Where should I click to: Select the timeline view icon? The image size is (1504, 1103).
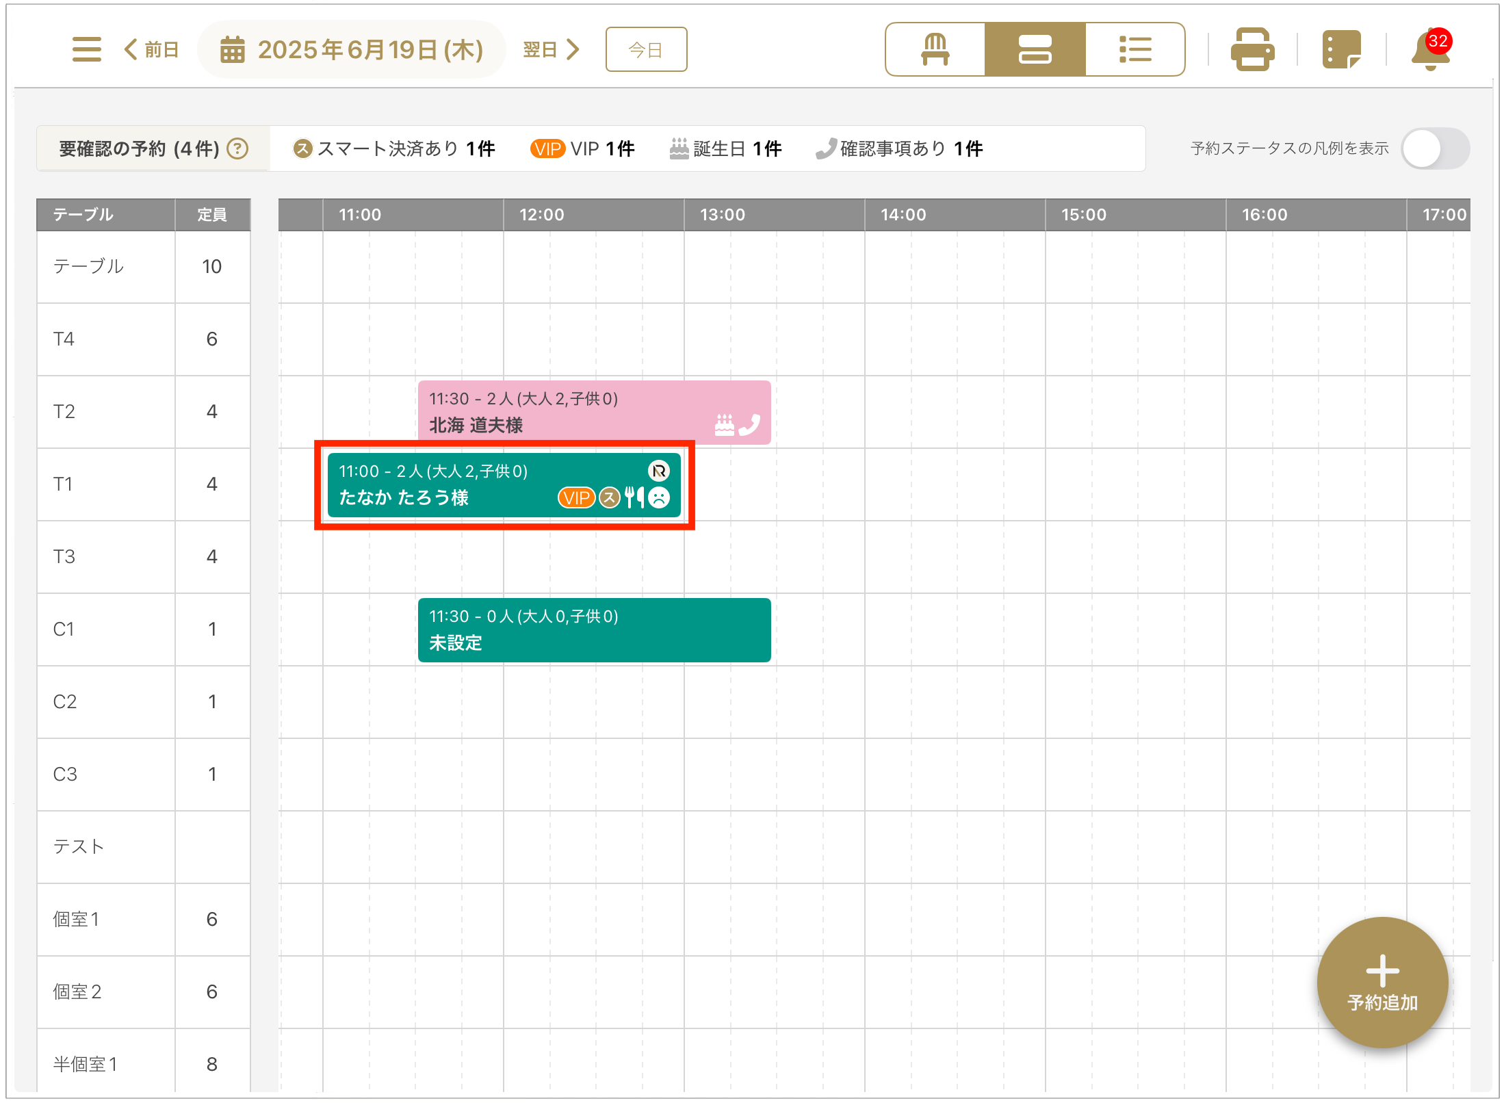tap(1035, 49)
